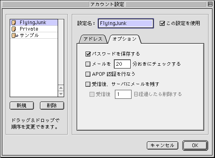
Task: Switch to the アドレス tab
Action: 93,39
